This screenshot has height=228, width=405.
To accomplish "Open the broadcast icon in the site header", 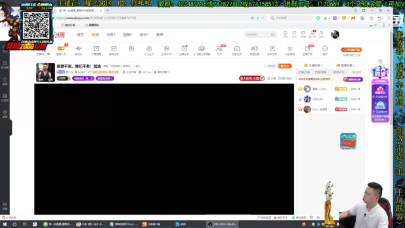I will 303,33.
